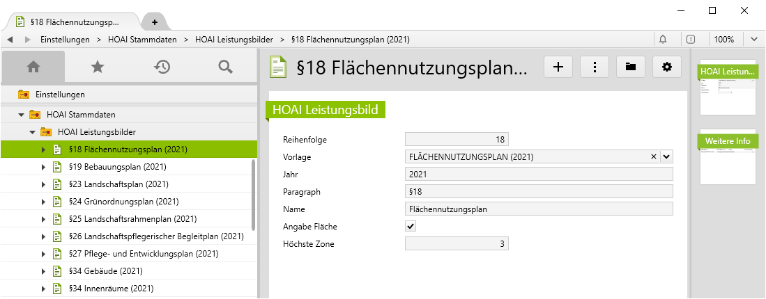The image size is (766, 299).
Task: Open the Favorites star tab
Action: (98, 67)
